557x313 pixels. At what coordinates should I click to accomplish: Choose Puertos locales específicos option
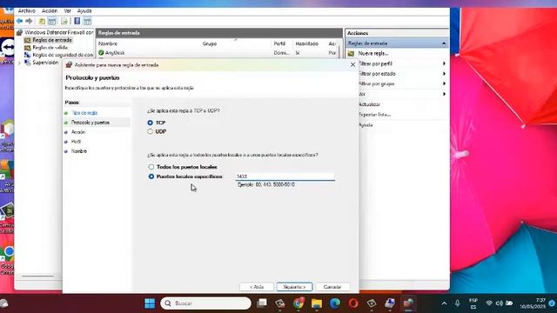point(151,176)
